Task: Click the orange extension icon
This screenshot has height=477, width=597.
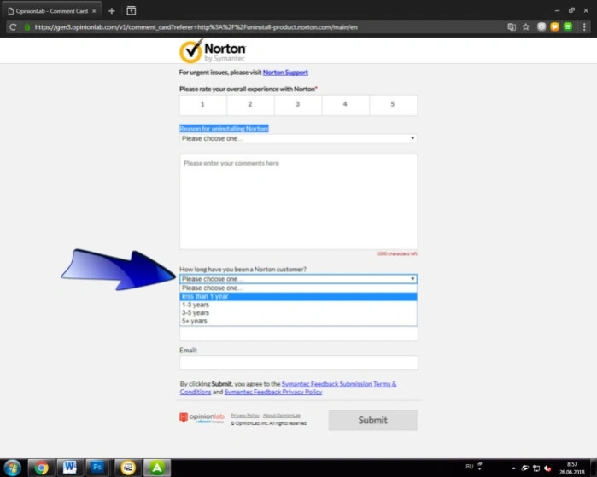Action: point(555,26)
